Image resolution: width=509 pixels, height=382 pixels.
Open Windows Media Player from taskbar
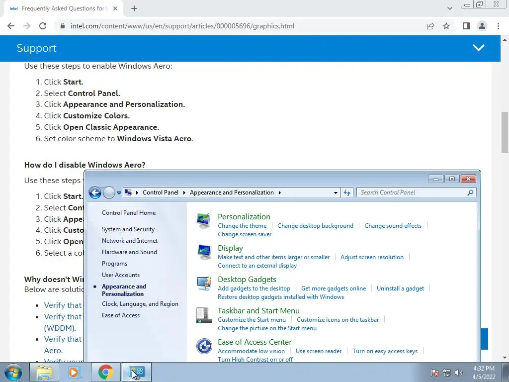(x=74, y=372)
